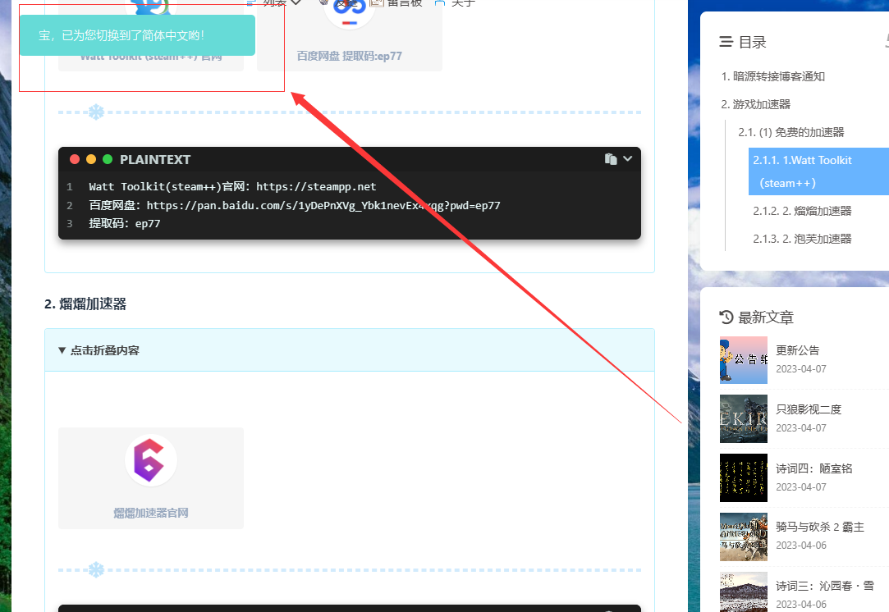Open the 熠熠加速器官网 link
Image resolution: width=889 pixels, height=612 pixels.
[x=151, y=513]
